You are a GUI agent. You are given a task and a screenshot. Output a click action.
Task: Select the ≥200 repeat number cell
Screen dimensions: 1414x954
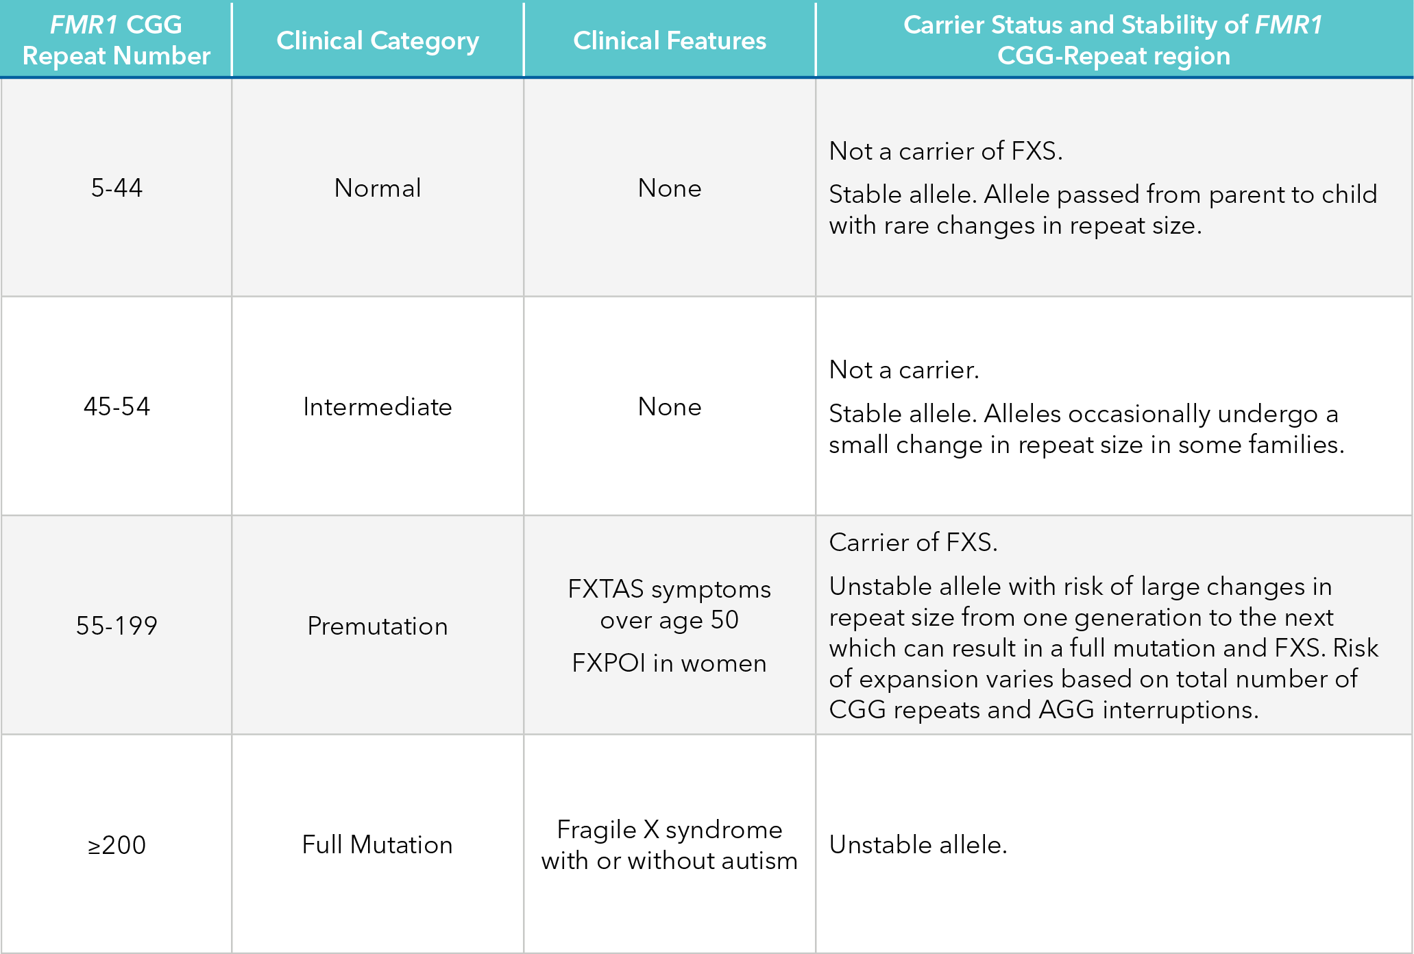click(x=117, y=844)
